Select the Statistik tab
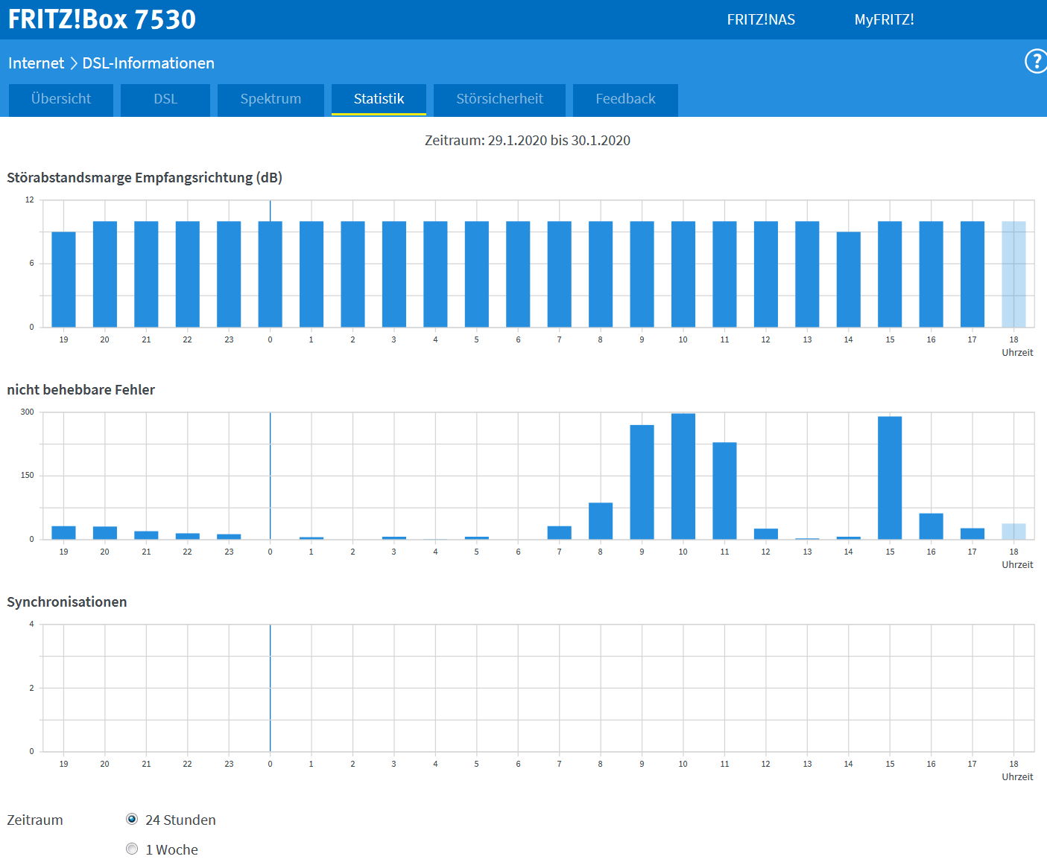The width and height of the screenshot is (1047, 868). 379,99
